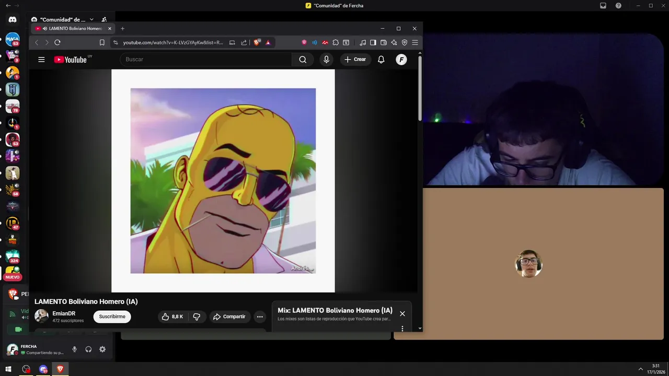Open Discord from the taskbar
Viewport: 669px width, 376px height.
(43, 369)
